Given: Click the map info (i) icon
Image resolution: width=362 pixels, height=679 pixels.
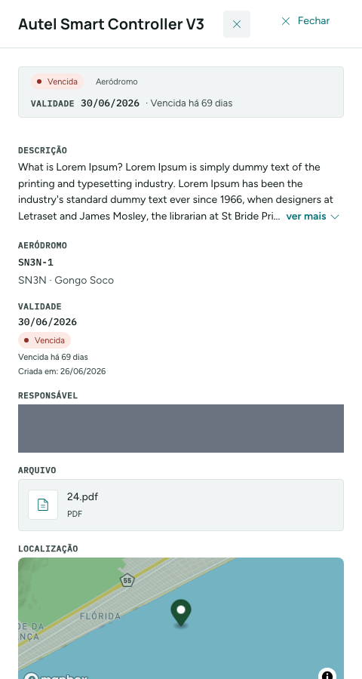Looking at the screenshot, I should click(x=327, y=674).
